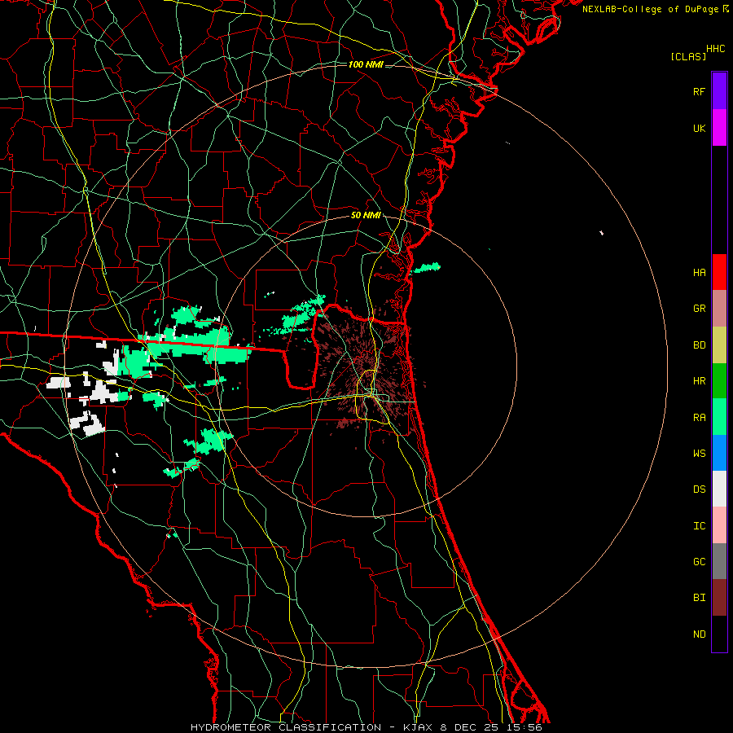Select the GC gray legend swatch
The height and width of the screenshot is (733, 733).
(719, 561)
